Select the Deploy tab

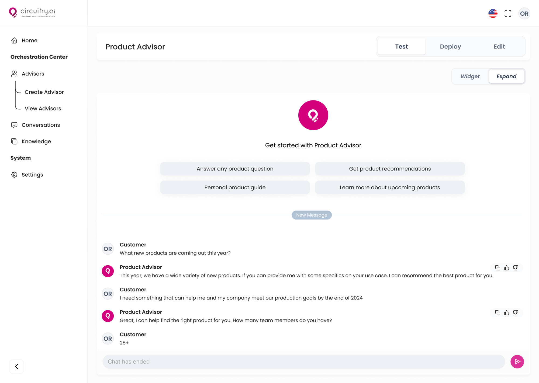coord(450,46)
